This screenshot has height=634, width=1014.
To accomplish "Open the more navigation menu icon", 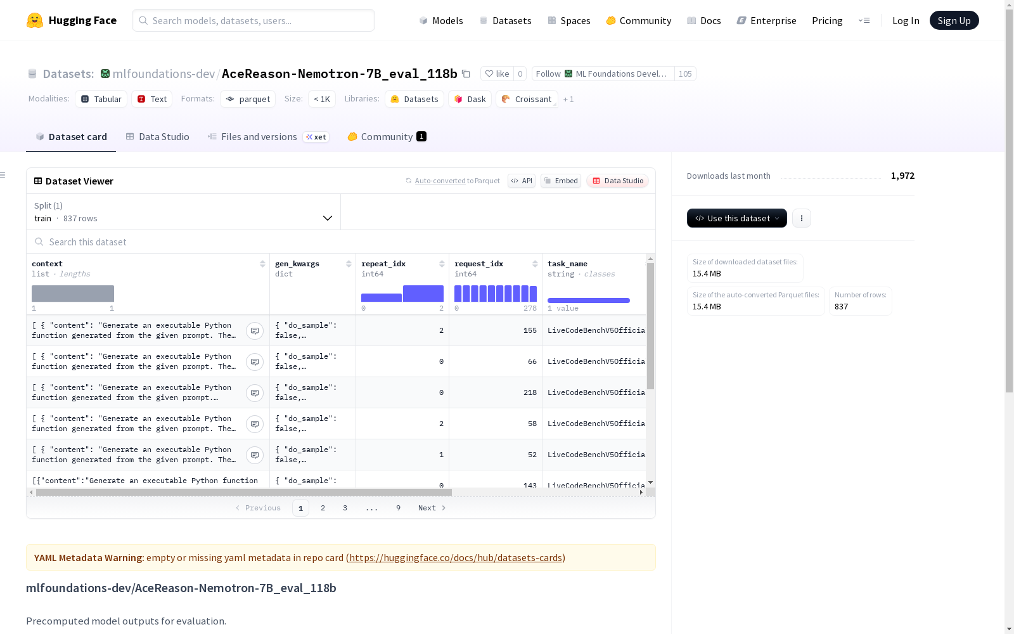I will coord(864,20).
